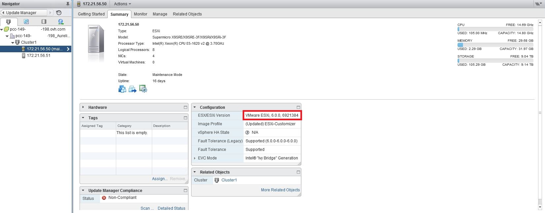
Task: Expand the EVC Mode row
Action: click(x=195, y=158)
